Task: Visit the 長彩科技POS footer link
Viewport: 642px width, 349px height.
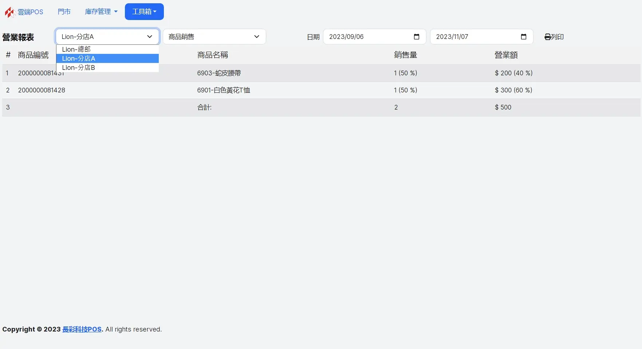Action: 82,329
